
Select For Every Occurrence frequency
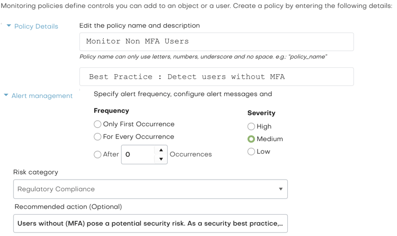[x=97, y=137]
